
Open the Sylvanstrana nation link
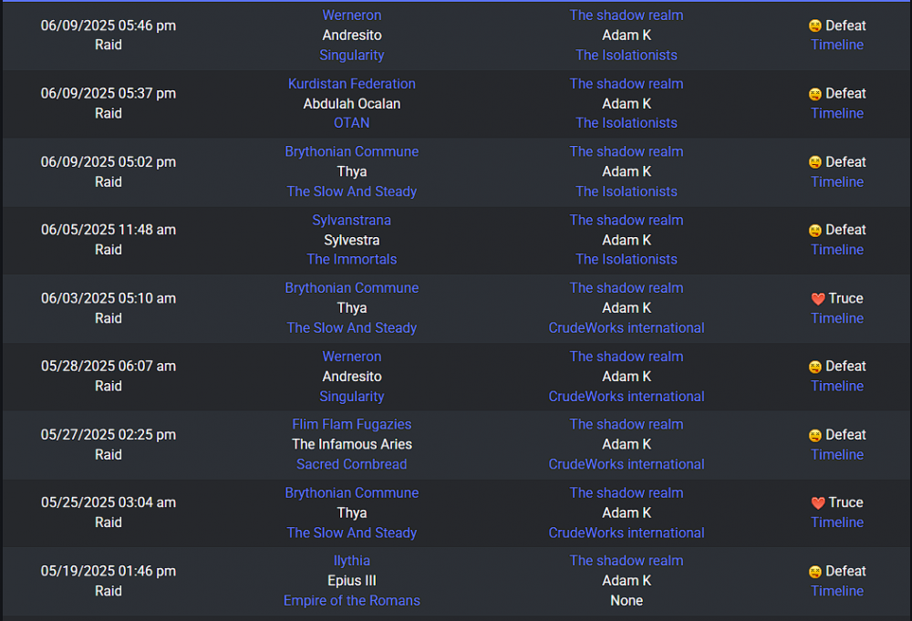pos(351,221)
